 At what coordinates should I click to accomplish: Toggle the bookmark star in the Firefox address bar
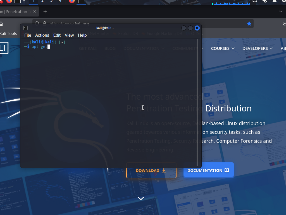click(x=249, y=24)
